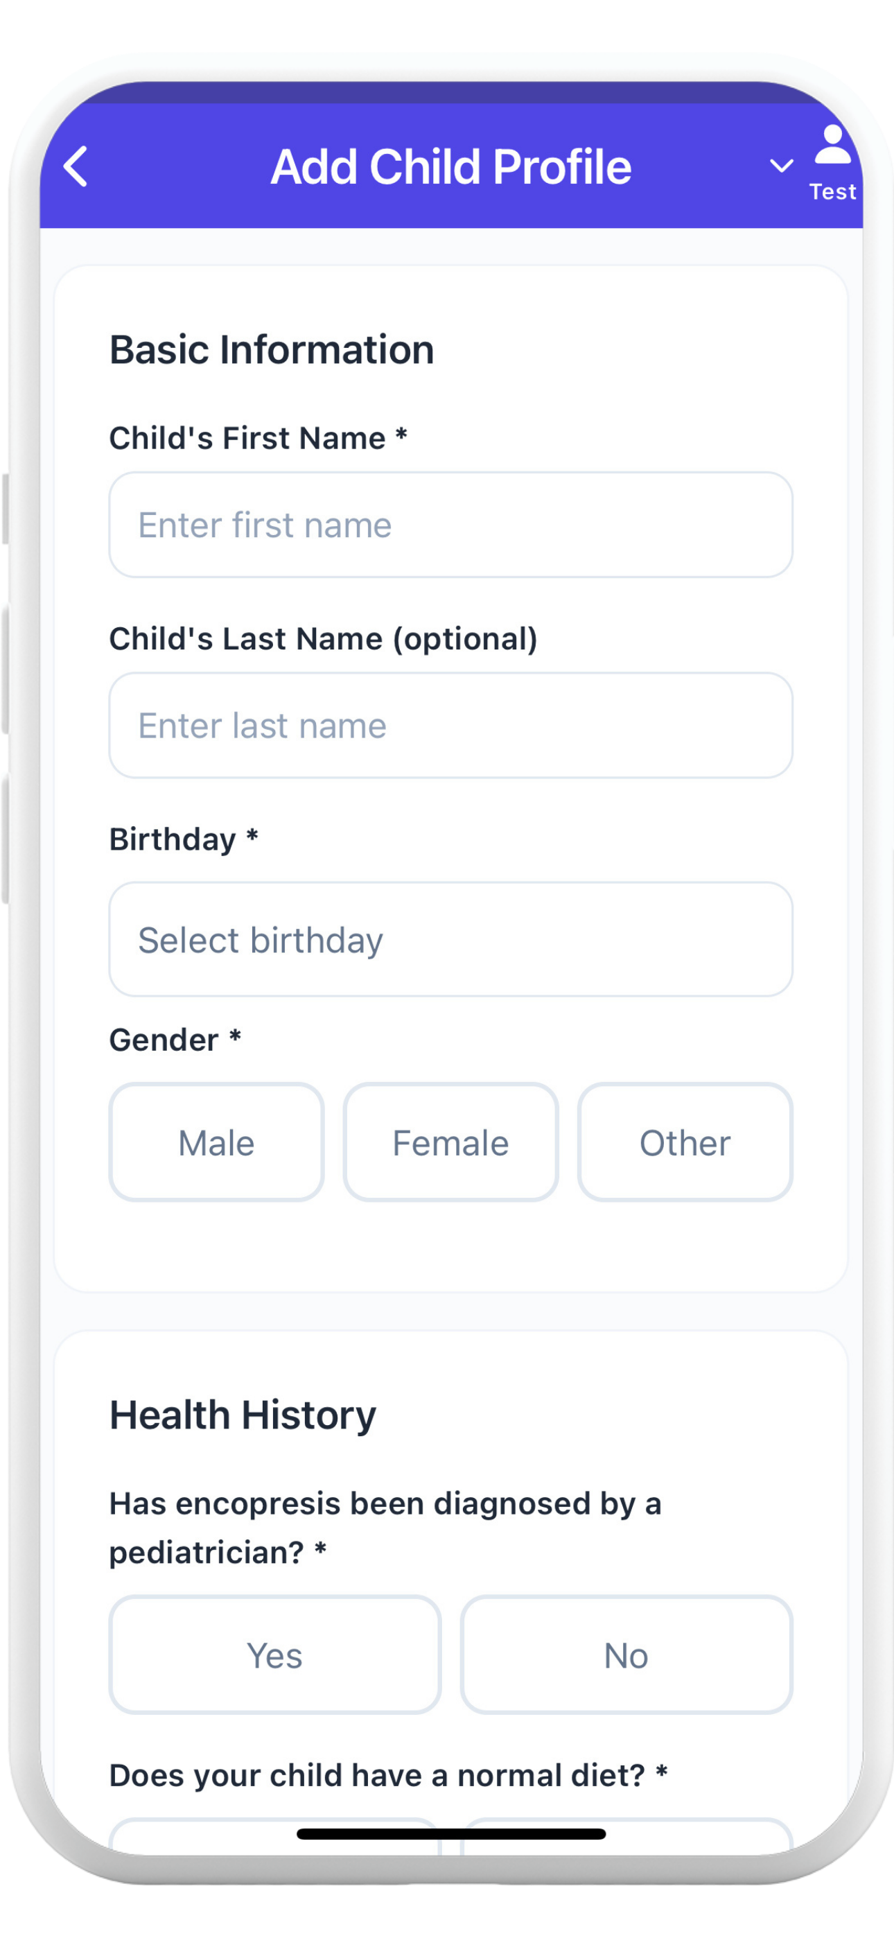
Task: Answer Yes to encopresis diagnosis
Action: 274,1655
